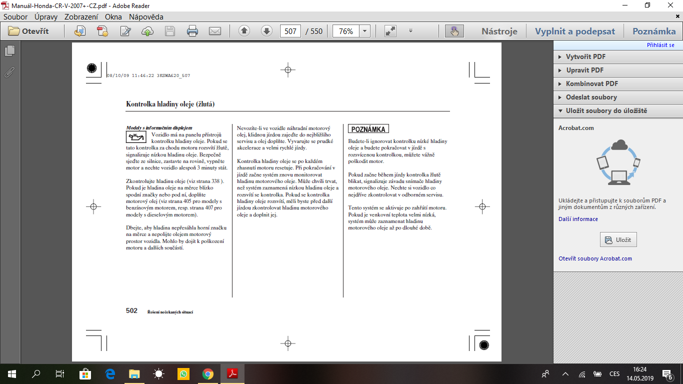683x384 pixels.
Task: Click the email envelope toolbar icon
Action: [x=215, y=31]
